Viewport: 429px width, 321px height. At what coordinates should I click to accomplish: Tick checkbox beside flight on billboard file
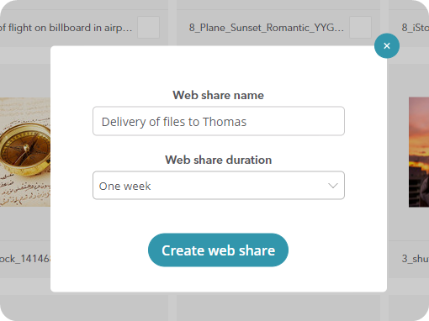(x=148, y=28)
